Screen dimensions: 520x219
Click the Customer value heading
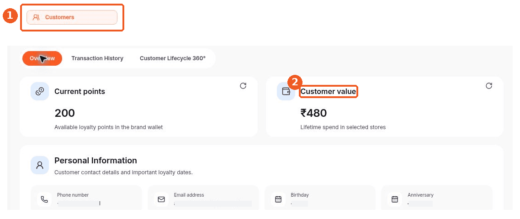click(329, 91)
